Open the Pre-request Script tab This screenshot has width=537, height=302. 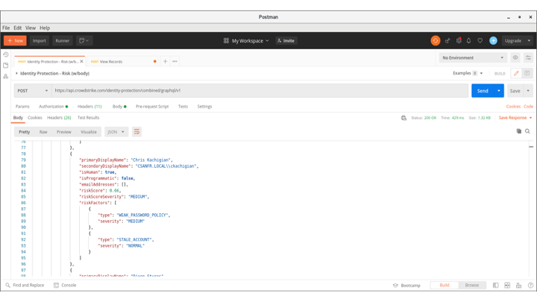pyautogui.click(x=152, y=107)
